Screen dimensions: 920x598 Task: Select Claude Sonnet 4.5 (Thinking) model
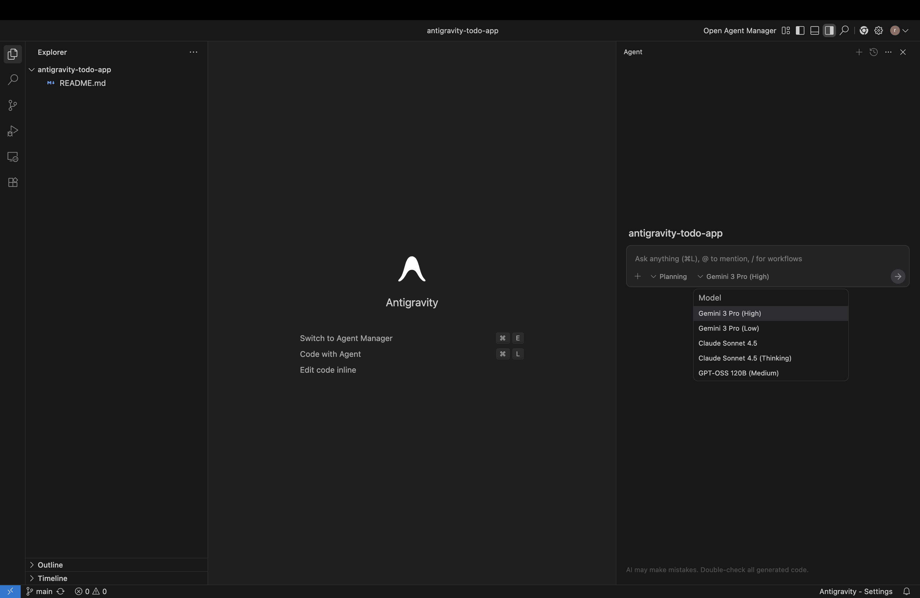click(x=744, y=358)
